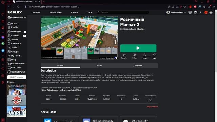Switch to the About tab

[60, 65]
